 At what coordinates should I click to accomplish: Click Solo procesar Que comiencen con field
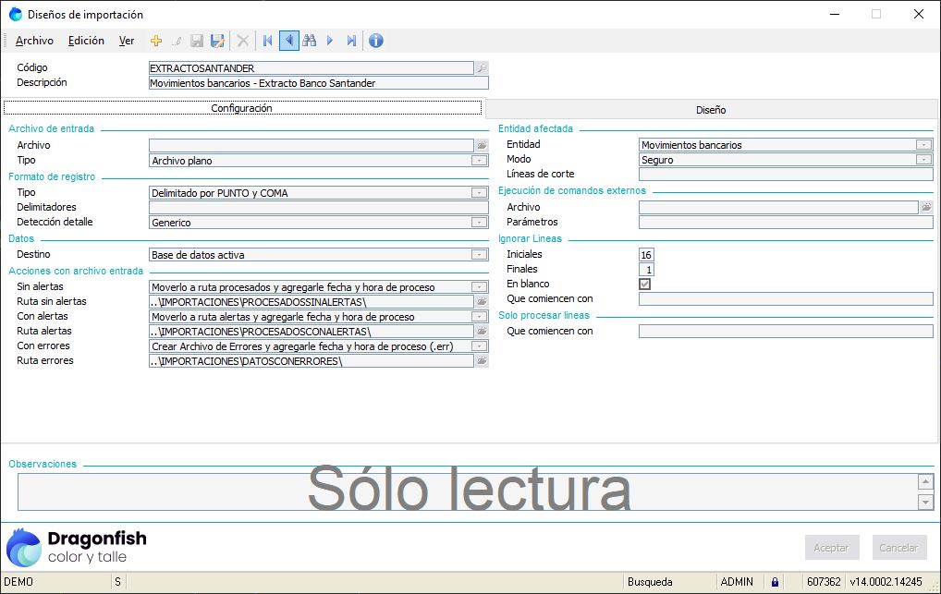pyautogui.click(x=786, y=332)
